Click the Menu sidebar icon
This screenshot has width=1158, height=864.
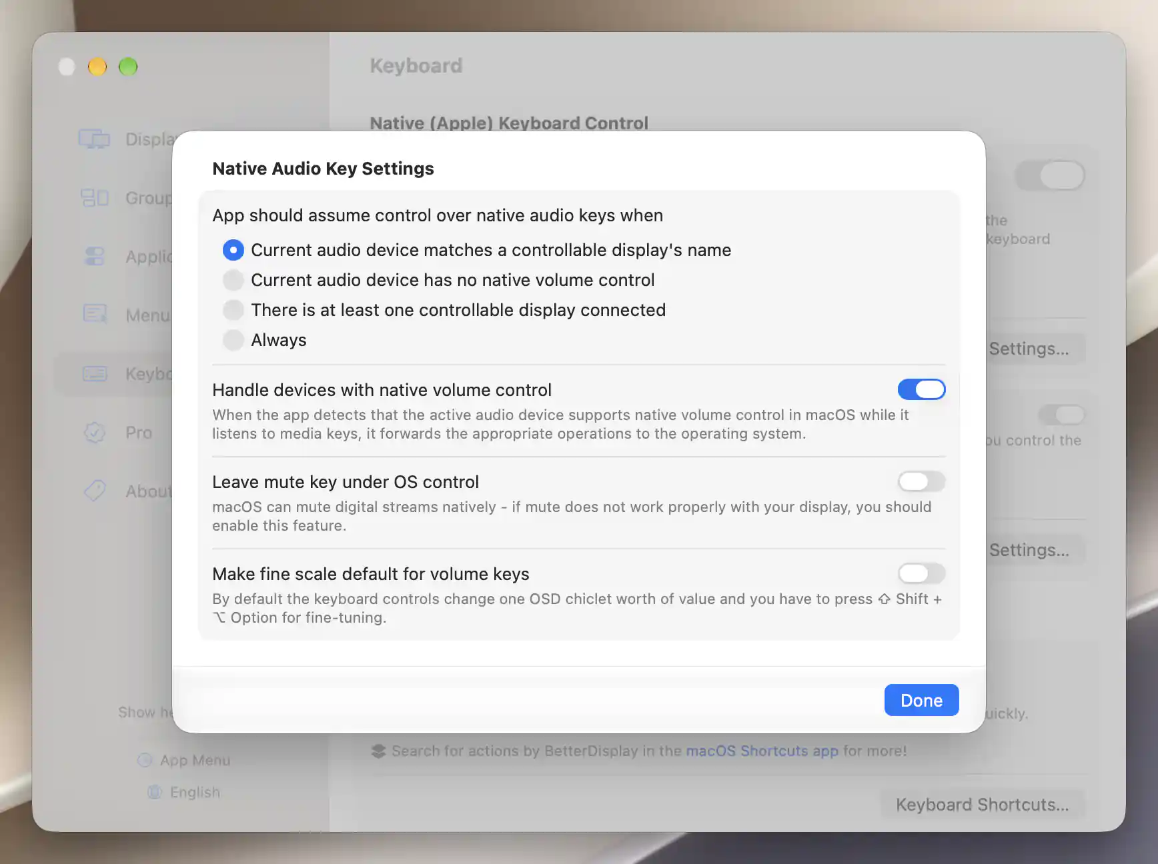(x=94, y=313)
